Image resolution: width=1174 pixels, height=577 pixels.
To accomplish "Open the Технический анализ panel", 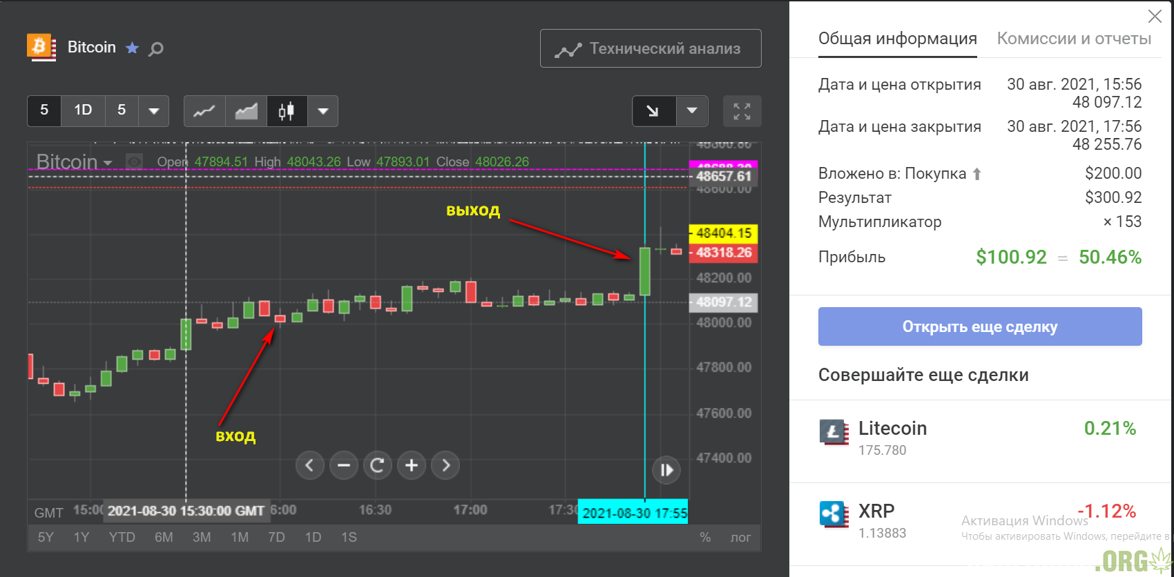I will tap(651, 48).
